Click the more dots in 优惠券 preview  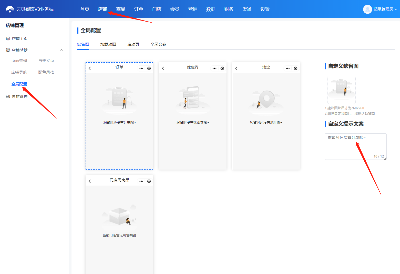pos(214,68)
